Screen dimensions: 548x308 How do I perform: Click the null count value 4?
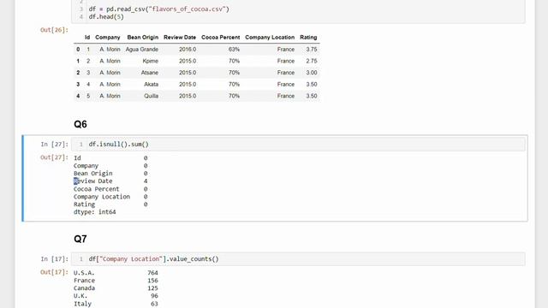pos(146,181)
